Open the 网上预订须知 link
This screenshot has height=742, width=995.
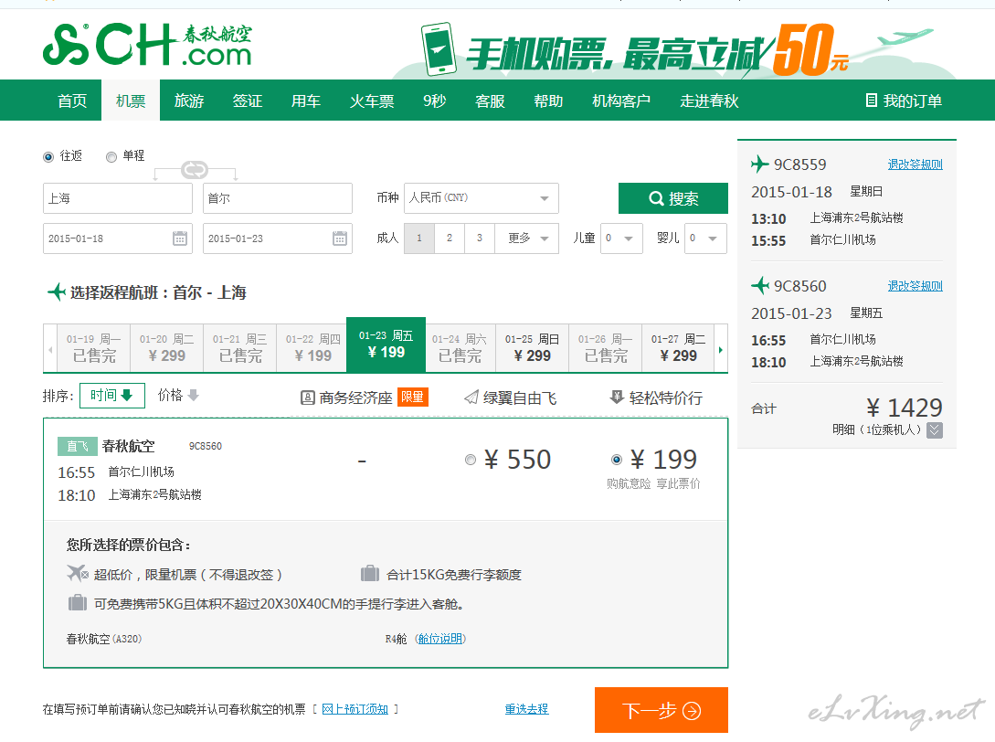[x=355, y=709]
